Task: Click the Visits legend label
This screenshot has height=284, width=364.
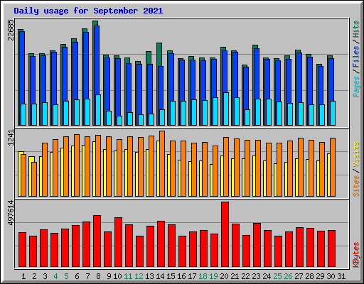Action: [356, 155]
